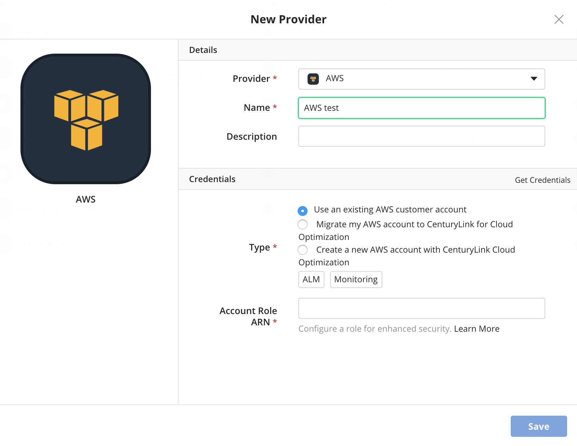Click the AWS caption under the logo
This screenshot has height=446, width=577.
coord(86,199)
